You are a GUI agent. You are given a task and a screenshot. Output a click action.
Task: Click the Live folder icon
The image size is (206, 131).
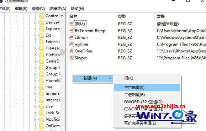tap(42, 106)
